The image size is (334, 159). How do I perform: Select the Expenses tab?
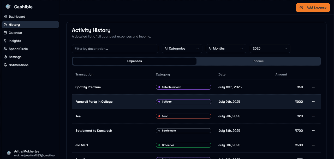point(134,61)
